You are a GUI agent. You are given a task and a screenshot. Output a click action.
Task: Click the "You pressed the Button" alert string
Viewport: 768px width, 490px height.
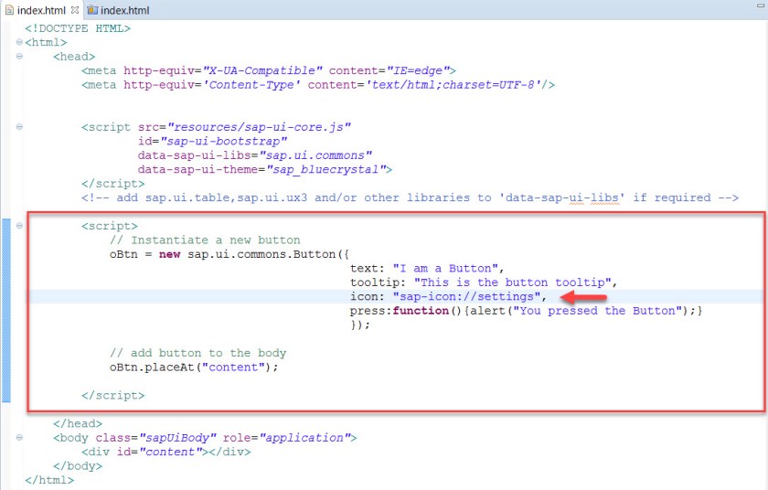(597, 311)
